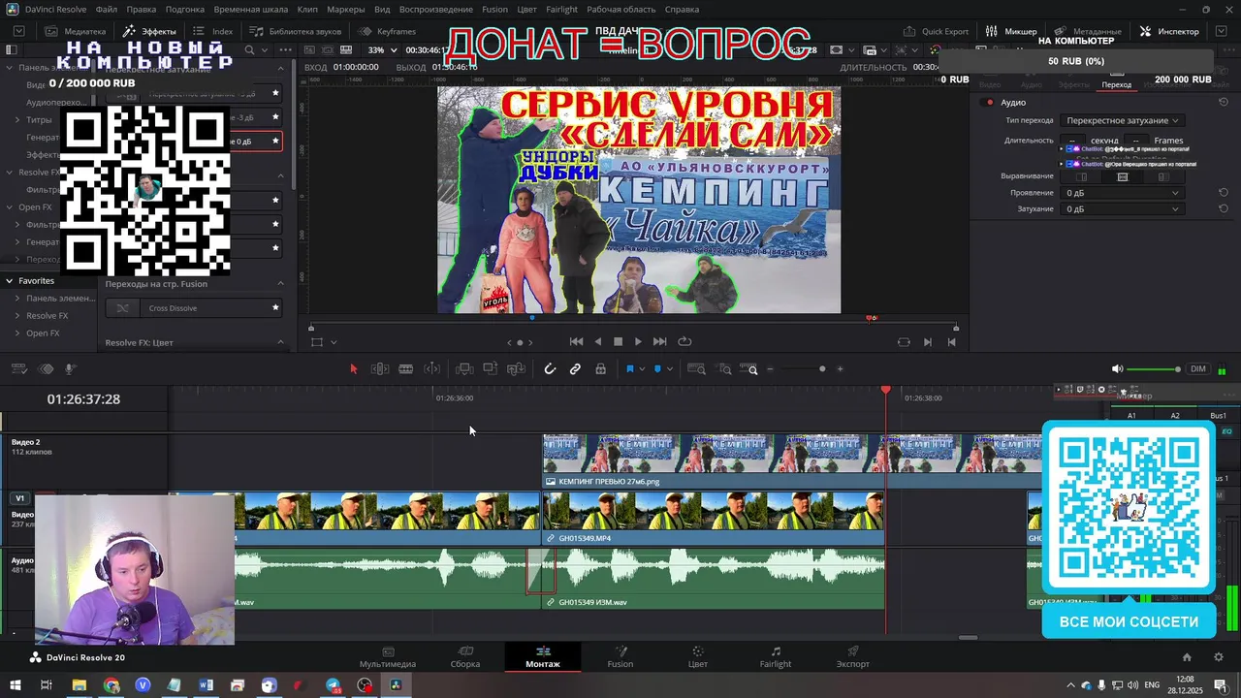Adjust the timeline zoom slider handle
Viewport: 1241px width, 698px height.
click(822, 368)
